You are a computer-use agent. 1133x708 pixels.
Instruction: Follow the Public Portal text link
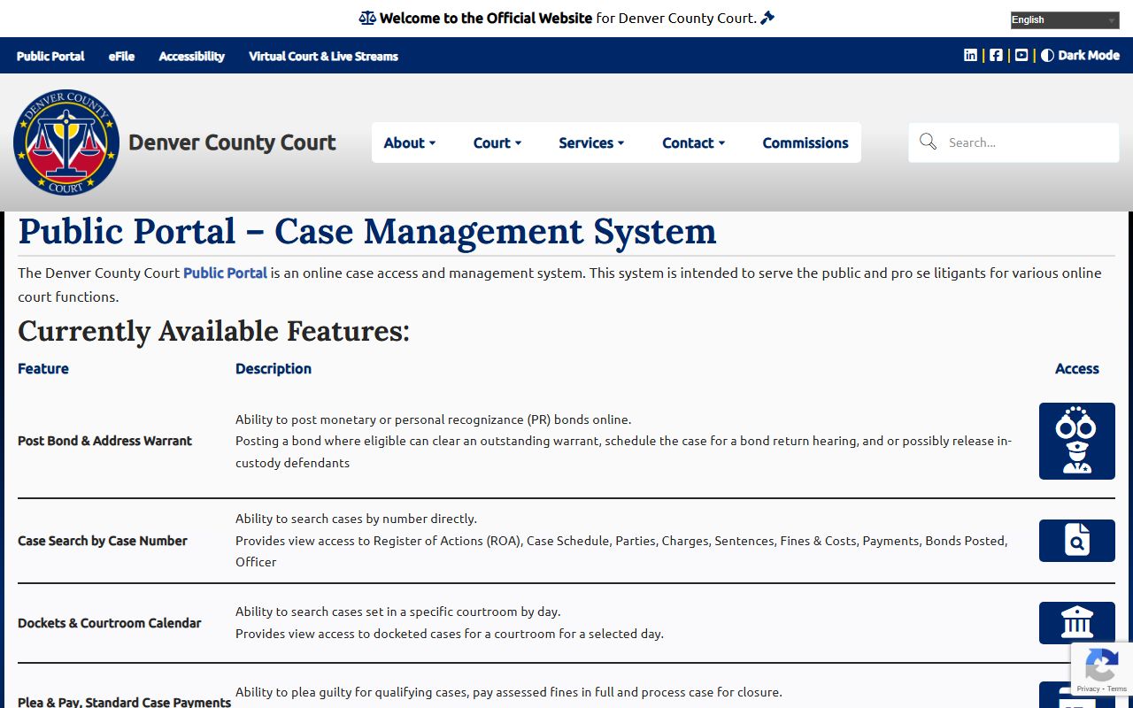225,273
